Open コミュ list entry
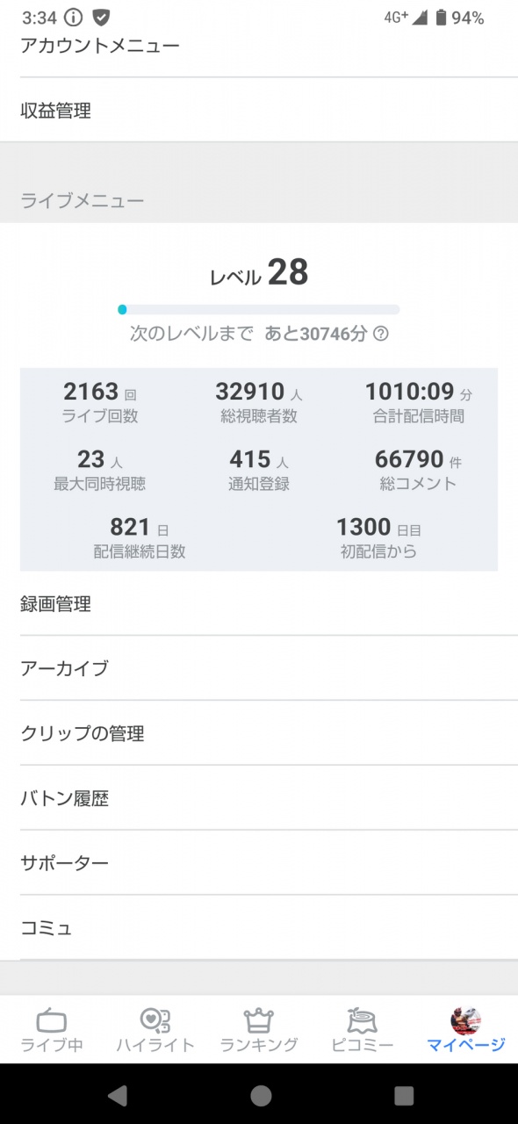This screenshot has height=1124, width=518. click(259, 928)
